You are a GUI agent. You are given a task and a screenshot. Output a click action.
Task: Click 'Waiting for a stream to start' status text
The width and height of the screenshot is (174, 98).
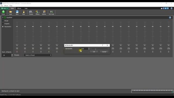(x=10, y=91)
